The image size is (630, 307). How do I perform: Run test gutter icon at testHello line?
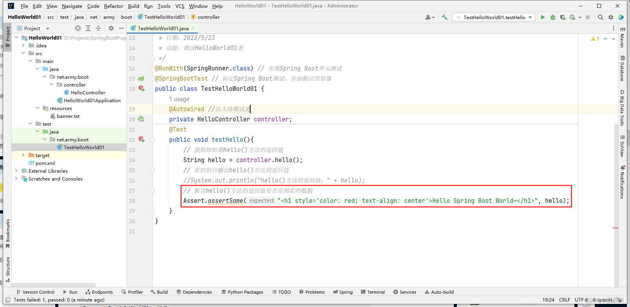coord(142,139)
